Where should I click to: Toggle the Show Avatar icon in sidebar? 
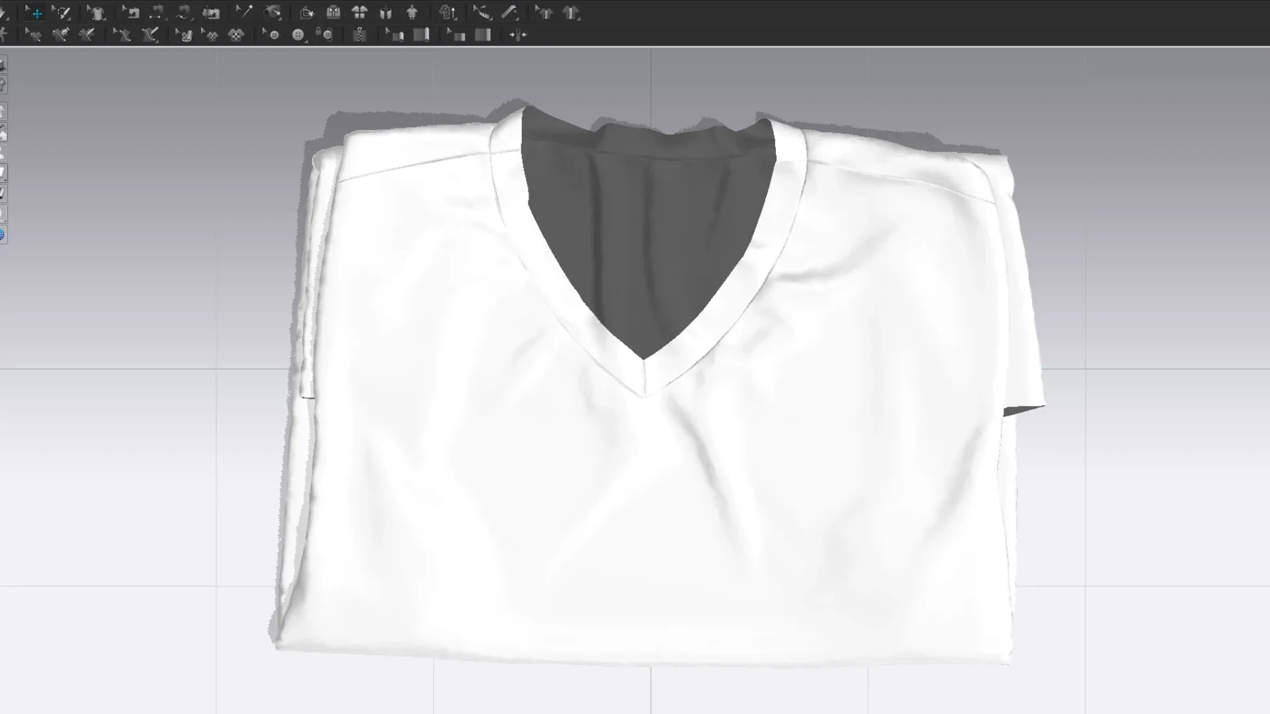point(3,153)
